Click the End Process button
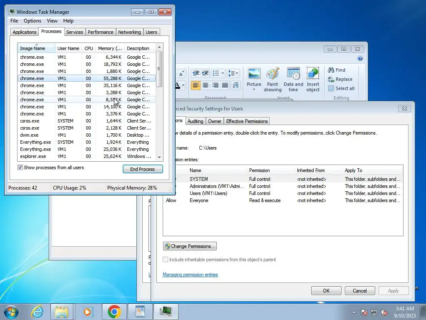The image size is (426, 320). click(x=143, y=169)
